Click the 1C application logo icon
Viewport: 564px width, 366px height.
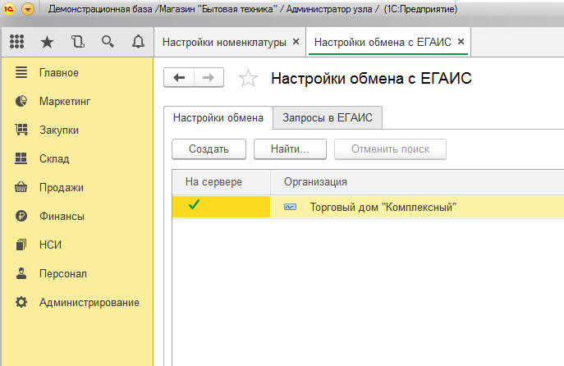(x=9, y=9)
